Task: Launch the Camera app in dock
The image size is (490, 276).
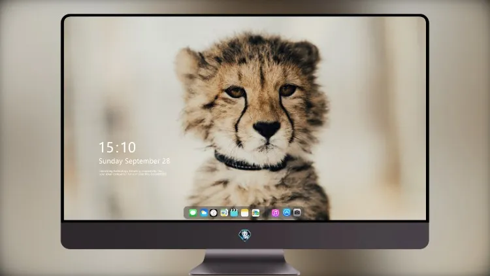Action: [x=297, y=213]
